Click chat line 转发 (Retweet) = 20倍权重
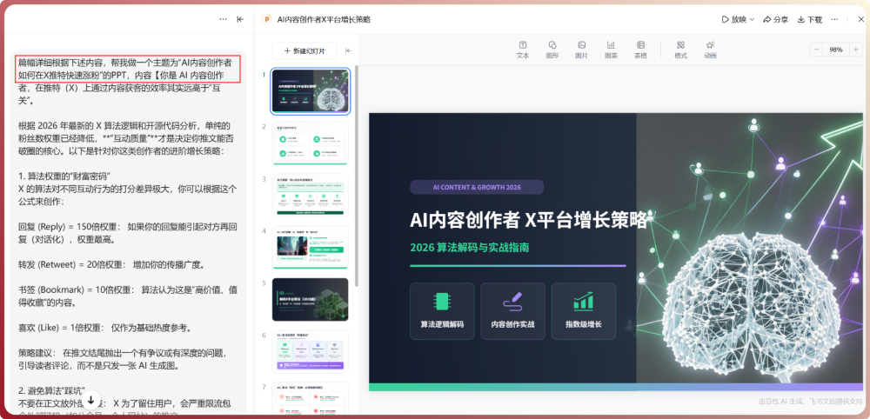This screenshot has width=870, height=419. coord(111,265)
